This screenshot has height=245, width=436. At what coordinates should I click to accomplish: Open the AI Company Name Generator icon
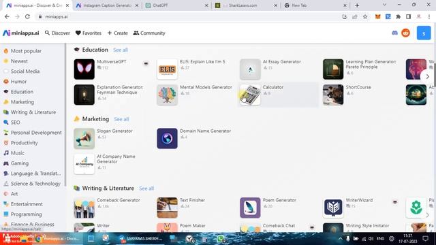click(84, 164)
